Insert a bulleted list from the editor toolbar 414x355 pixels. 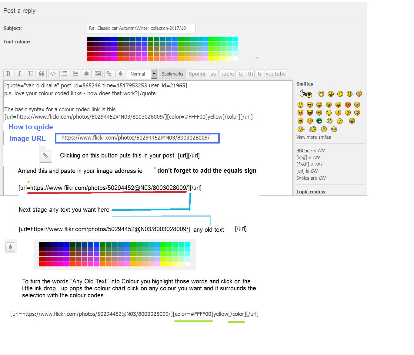pyautogui.click(x=64, y=74)
